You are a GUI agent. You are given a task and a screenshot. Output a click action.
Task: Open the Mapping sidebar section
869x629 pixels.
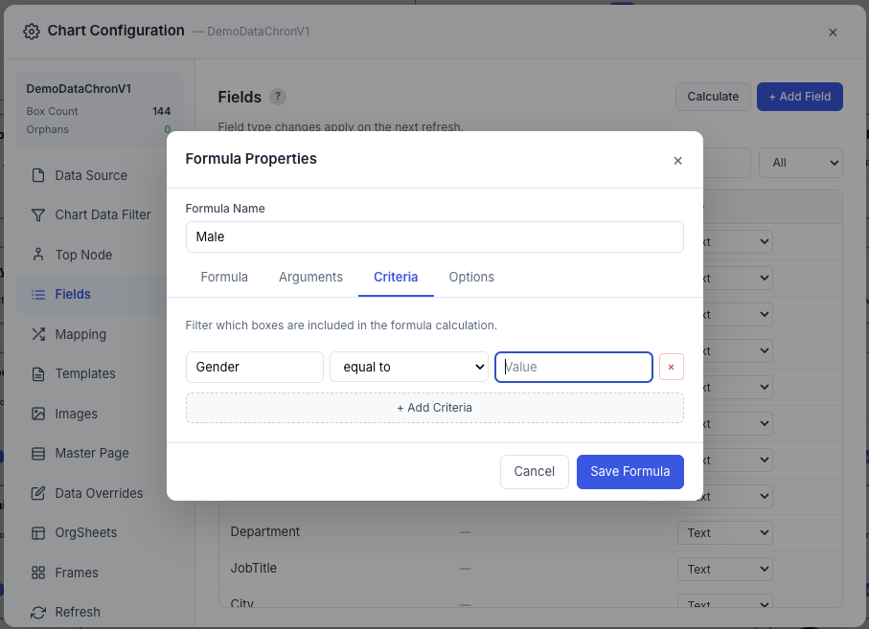tap(80, 334)
